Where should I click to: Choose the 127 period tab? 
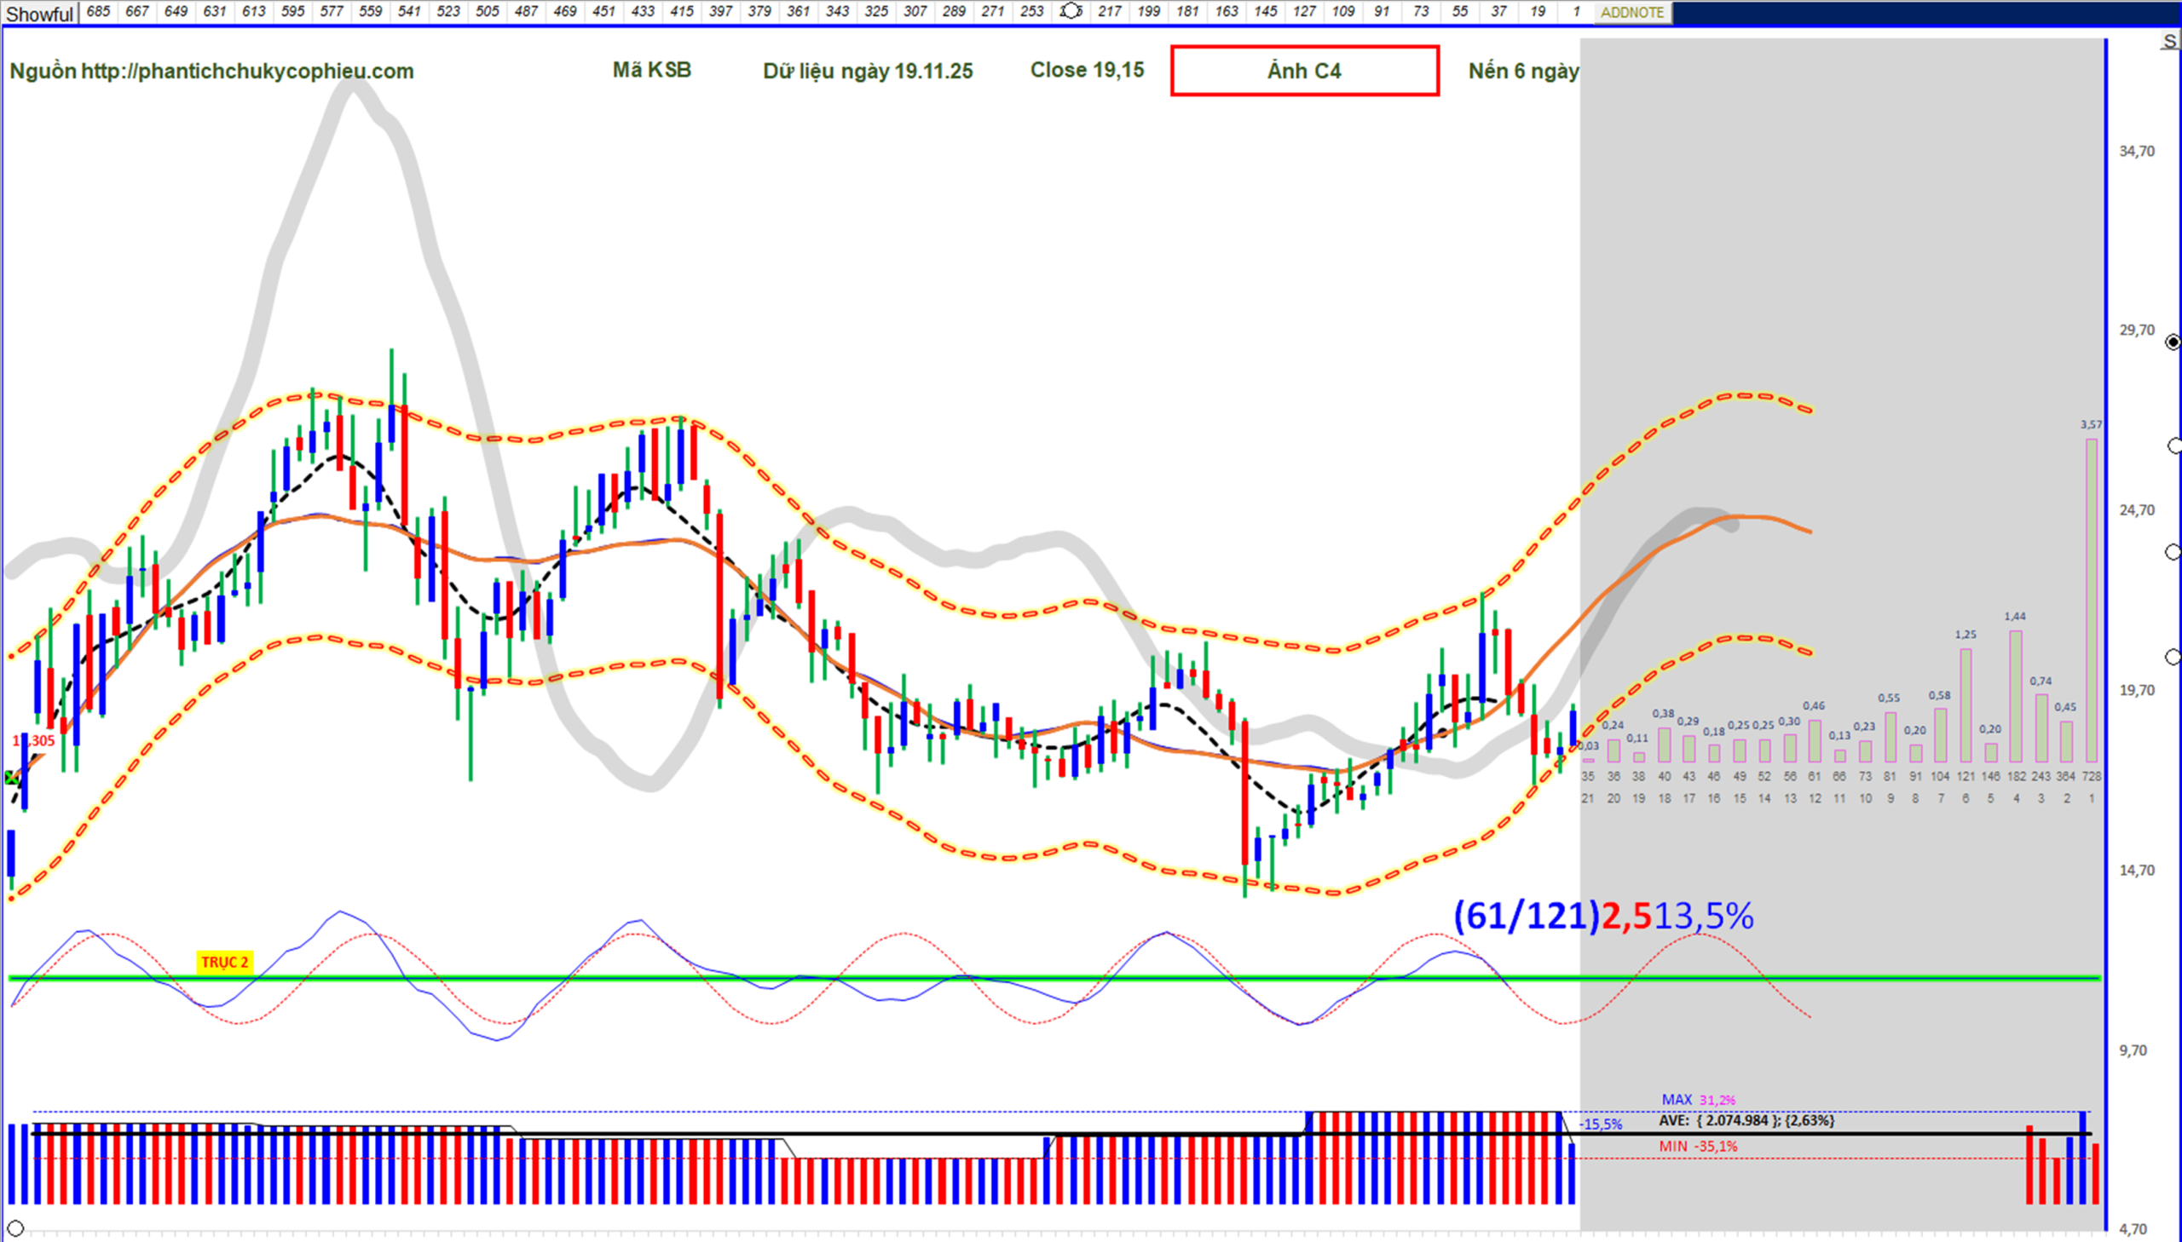pyautogui.click(x=1304, y=11)
